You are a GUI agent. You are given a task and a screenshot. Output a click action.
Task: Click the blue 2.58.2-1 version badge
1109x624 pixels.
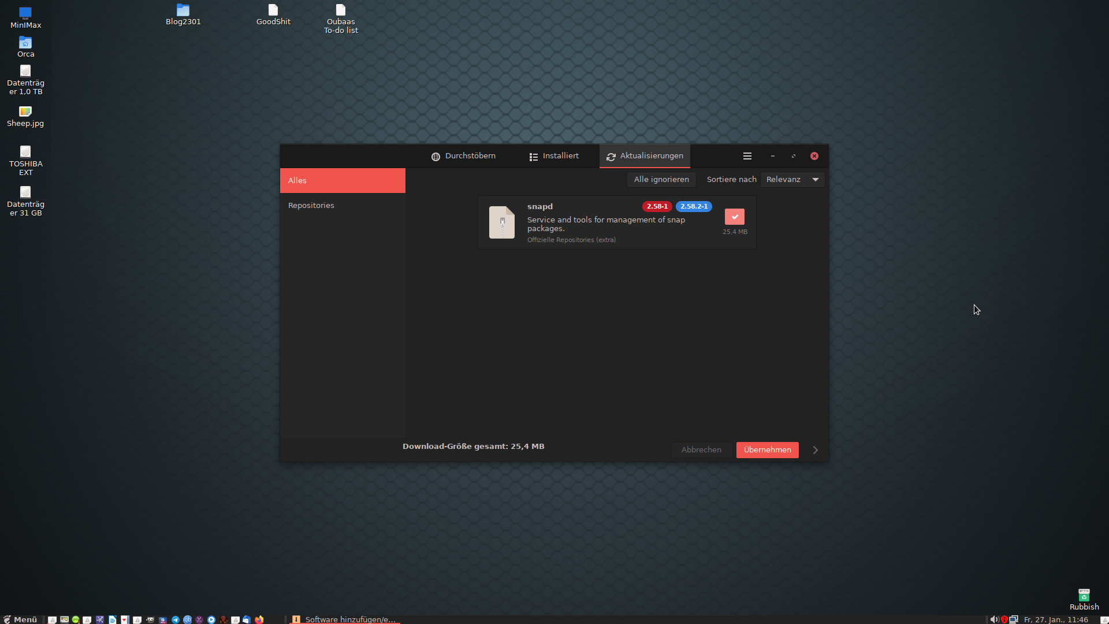[x=694, y=206]
